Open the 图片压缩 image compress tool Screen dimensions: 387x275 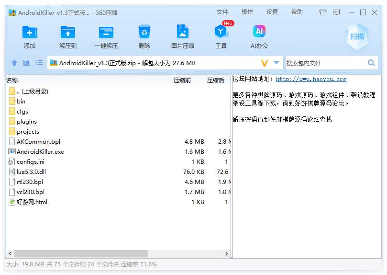click(183, 31)
